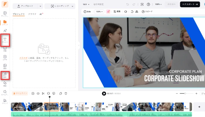Switch to the クラウド tab

[32, 14]
